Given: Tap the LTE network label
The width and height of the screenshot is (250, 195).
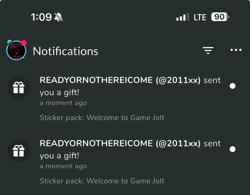Looking at the screenshot, I should [x=200, y=17].
